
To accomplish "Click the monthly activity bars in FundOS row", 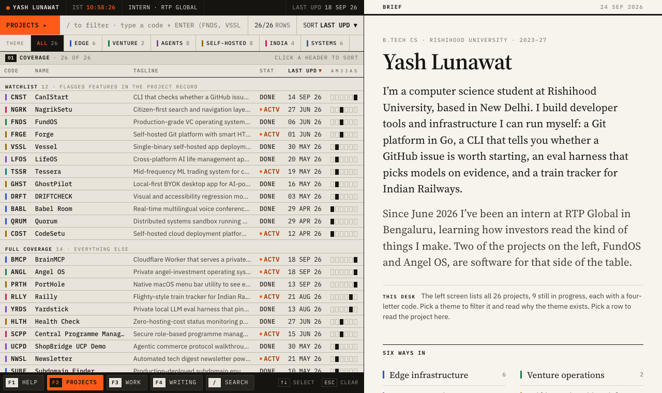I will tap(344, 122).
